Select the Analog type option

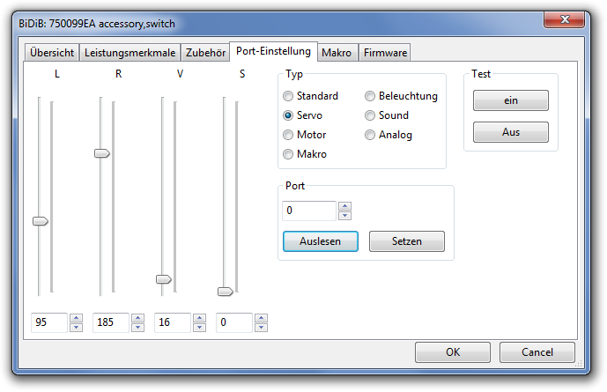pos(370,135)
